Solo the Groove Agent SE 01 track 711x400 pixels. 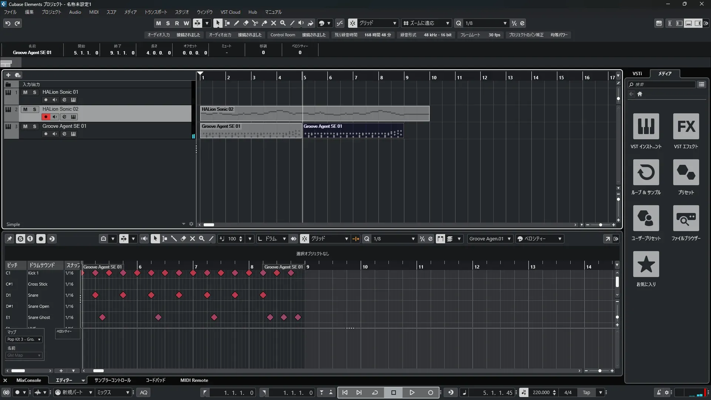pos(34,126)
